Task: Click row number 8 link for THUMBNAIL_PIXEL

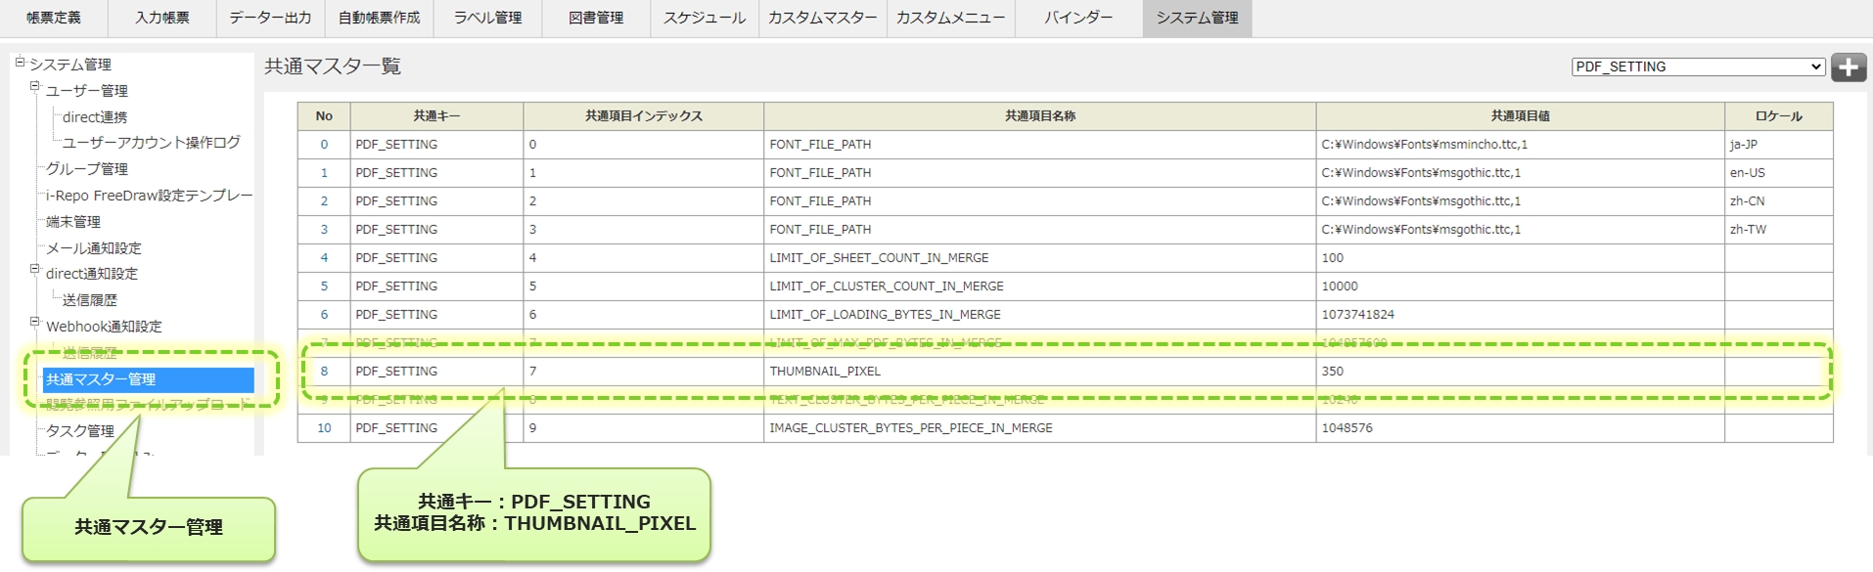Action: pos(324,372)
